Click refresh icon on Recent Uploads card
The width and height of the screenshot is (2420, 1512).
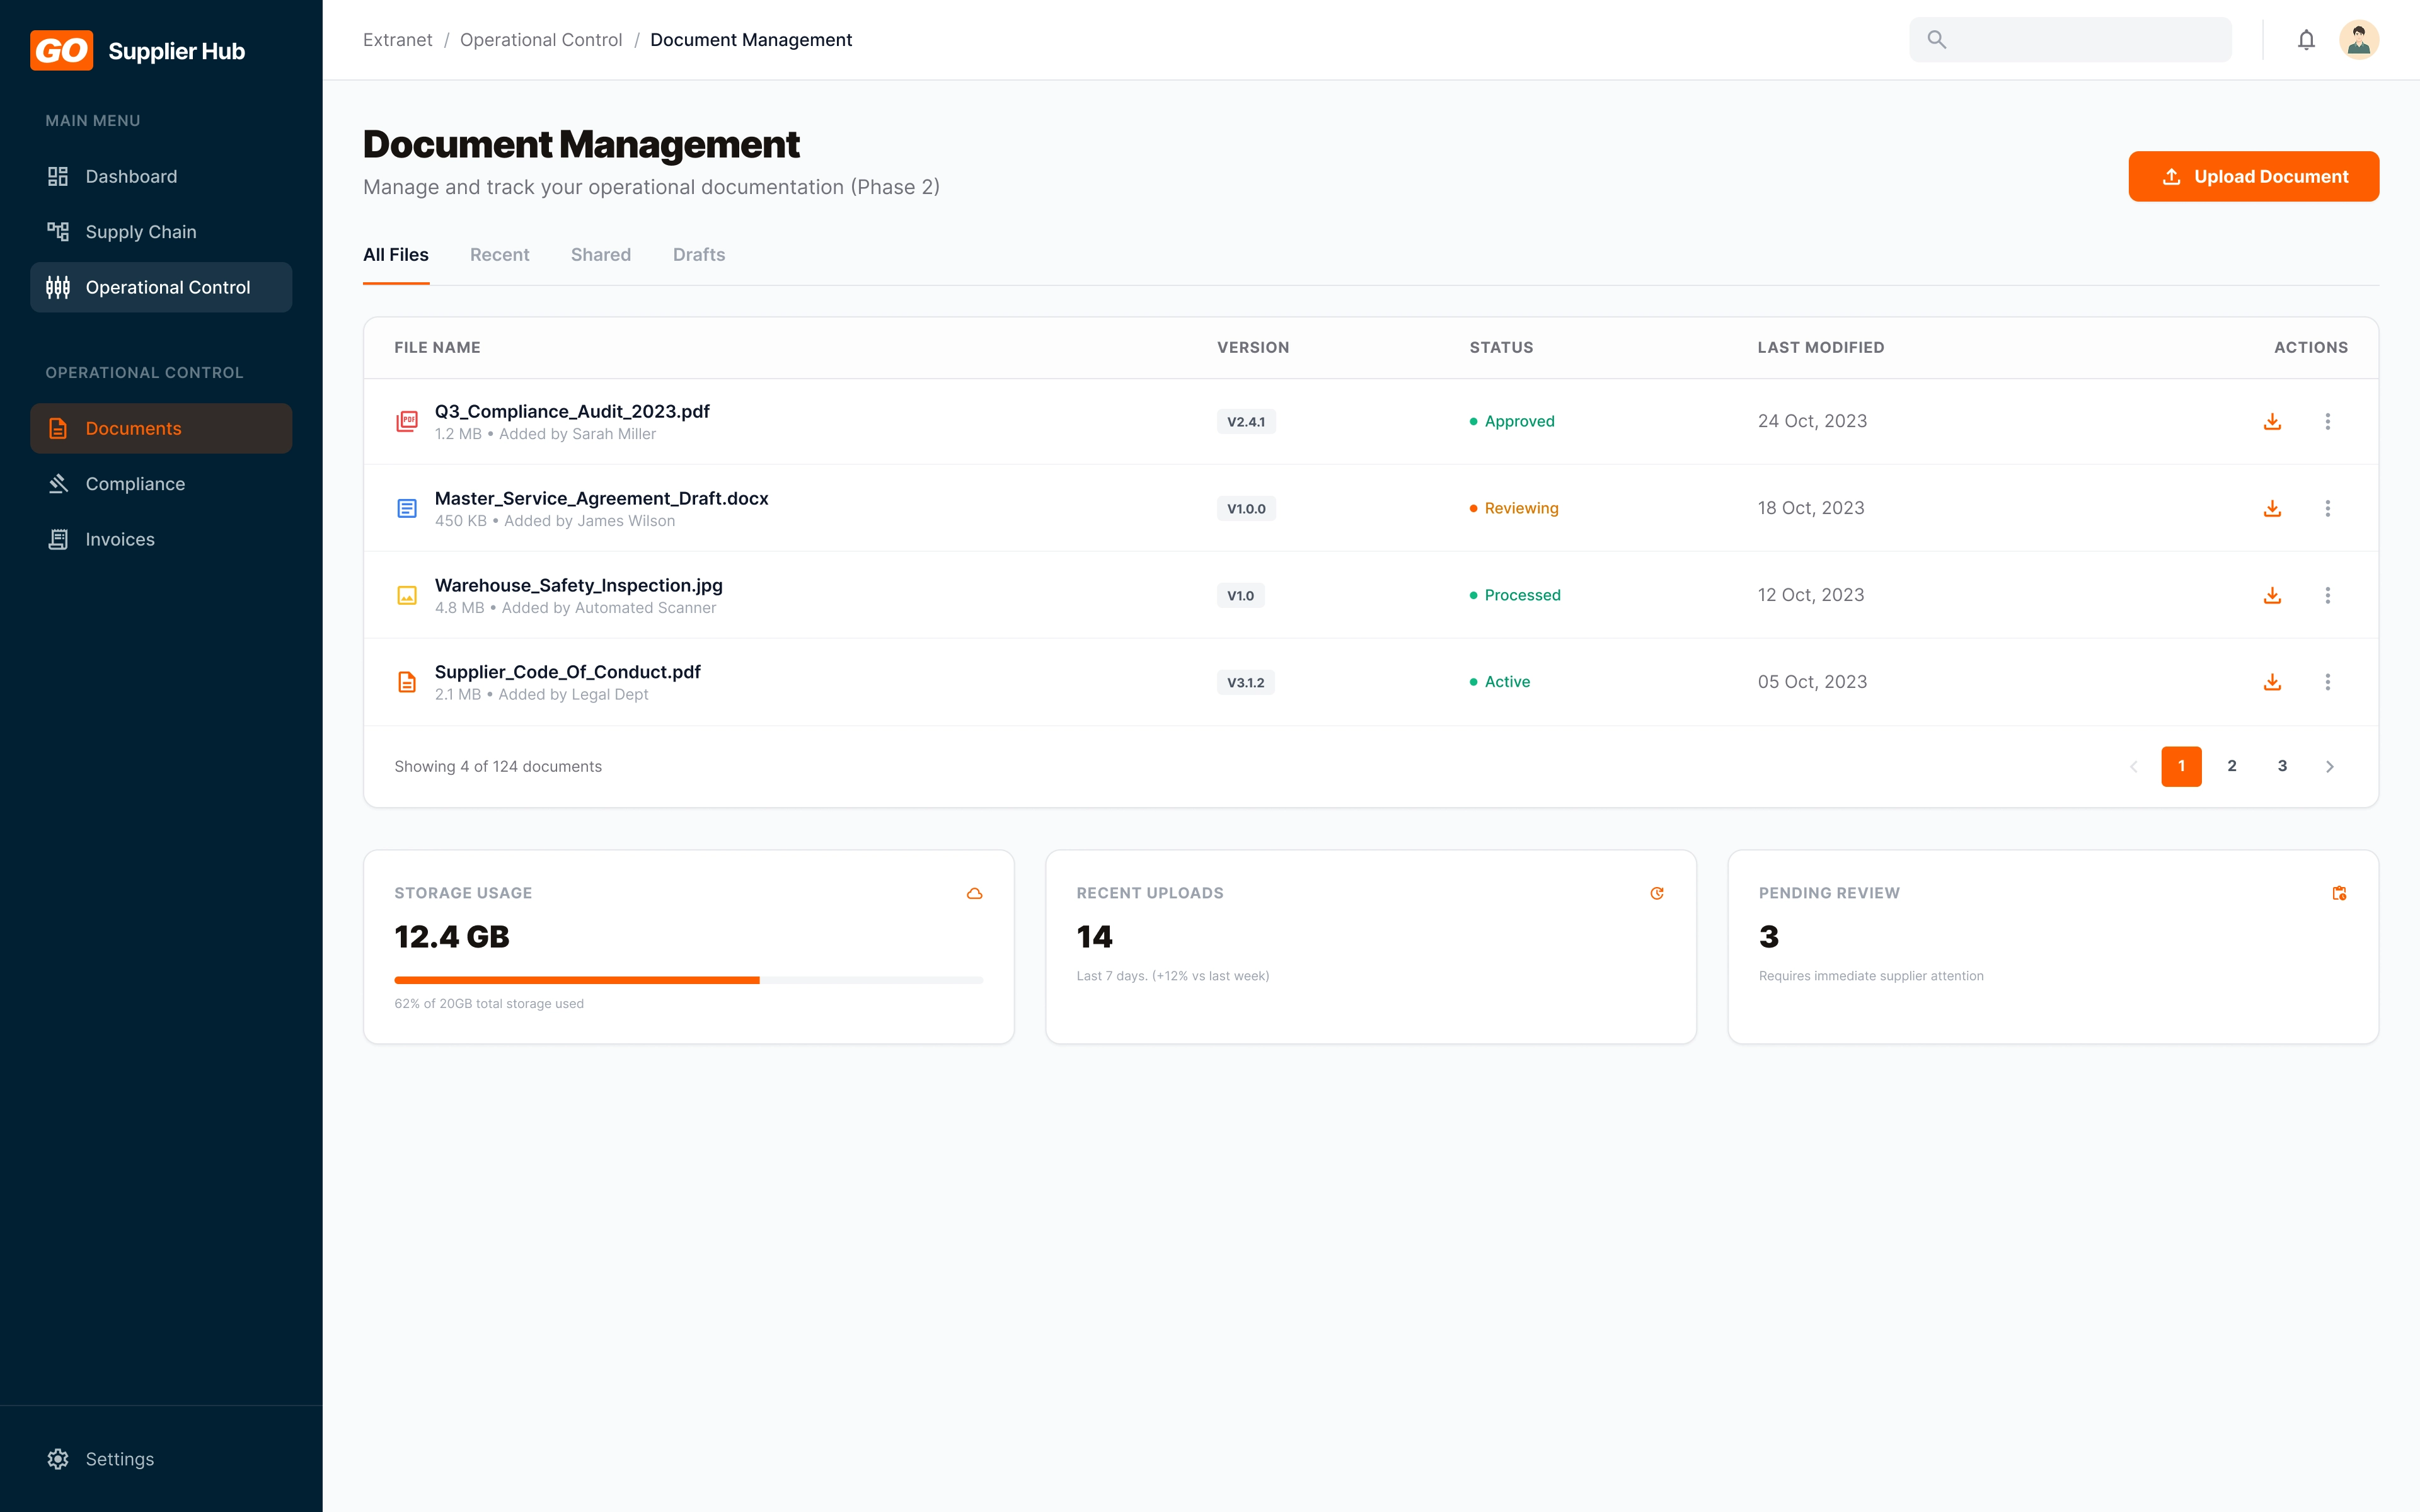coord(1656,893)
